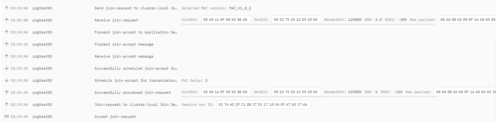Click the Raw payload field in the Successfully processed join-request row
The width and height of the screenshot is (496, 122).
(x=465, y=92)
